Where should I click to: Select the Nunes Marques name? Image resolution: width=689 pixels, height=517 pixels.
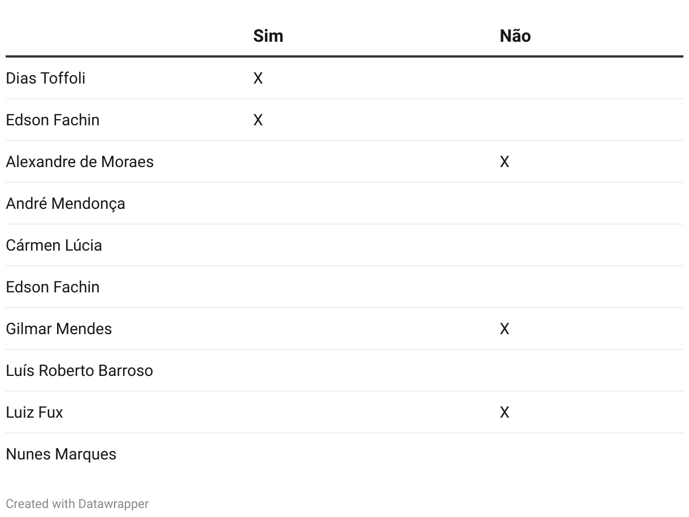pyautogui.click(x=61, y=454)
